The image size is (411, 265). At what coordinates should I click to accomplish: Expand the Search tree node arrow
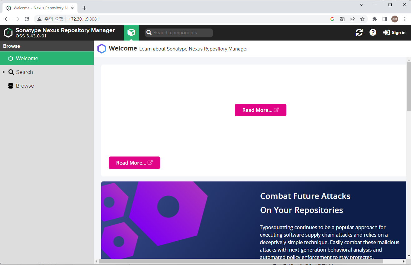click(x=4, y=72)
